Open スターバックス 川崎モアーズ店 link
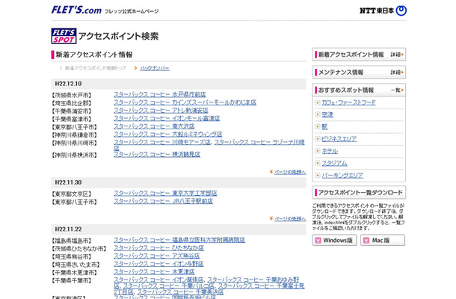456x299 pixels. coord(162,142)
